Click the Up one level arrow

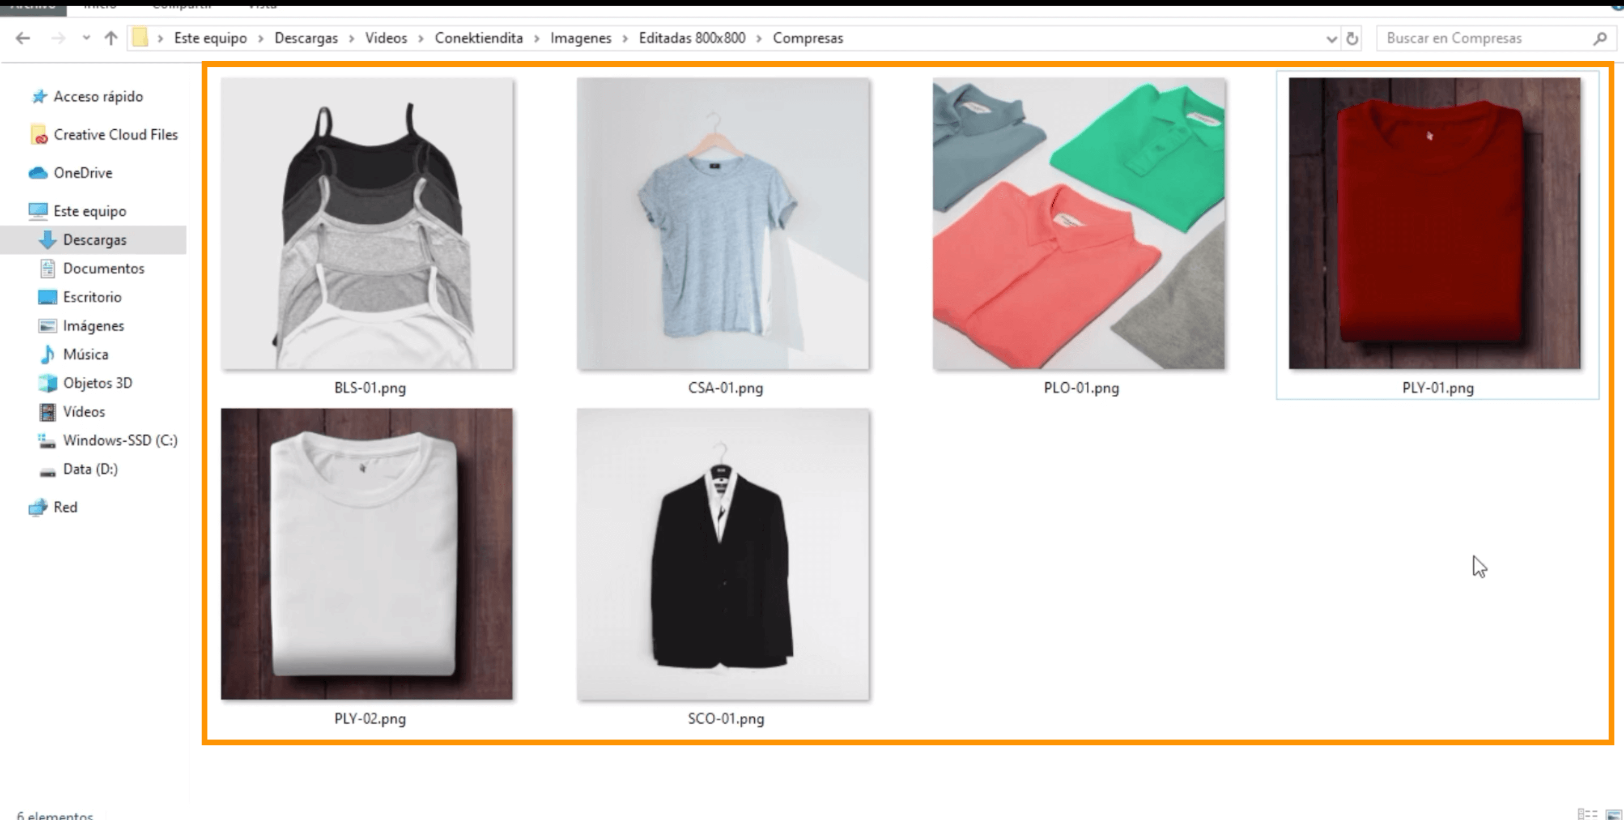tap(111, 39)
